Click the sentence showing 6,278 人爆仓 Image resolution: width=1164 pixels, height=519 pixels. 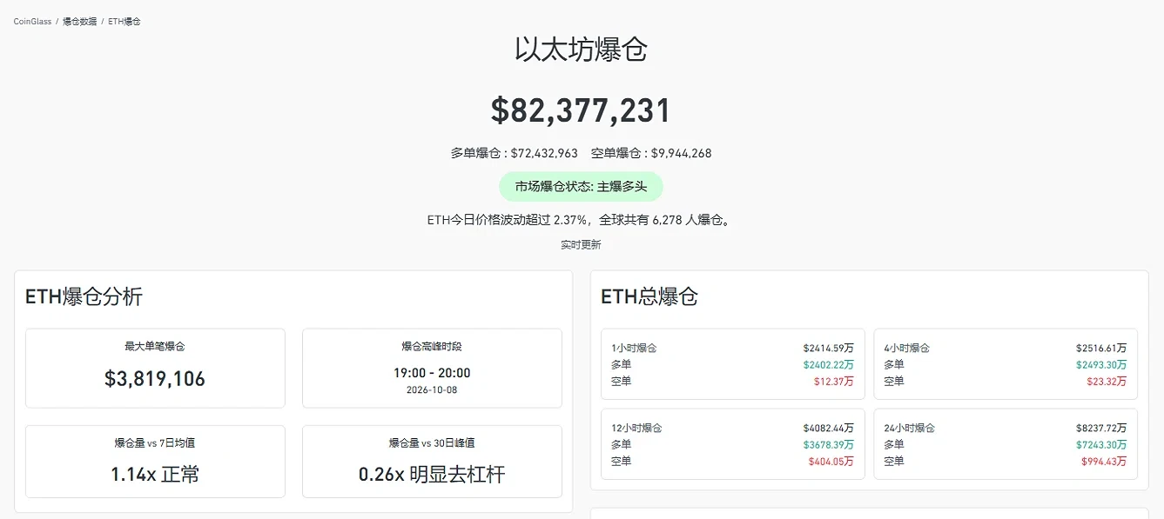581,220
